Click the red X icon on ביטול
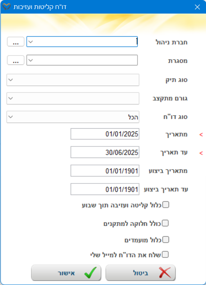The width and height of the screenshot is (206, 285). pyautogui.click(x=165, y=273)
